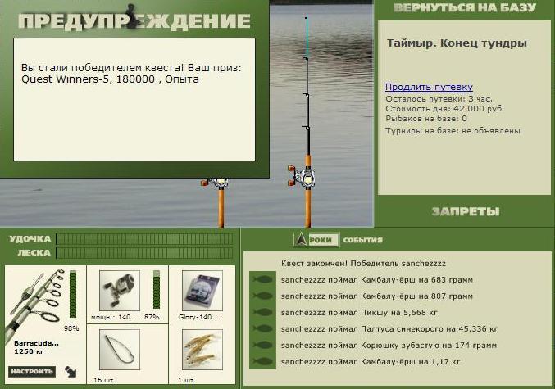Click fish icon for Палтуса синекорого entry
Image resolution: width=555 pixels, height=389 pixels.
pos(262,329)
